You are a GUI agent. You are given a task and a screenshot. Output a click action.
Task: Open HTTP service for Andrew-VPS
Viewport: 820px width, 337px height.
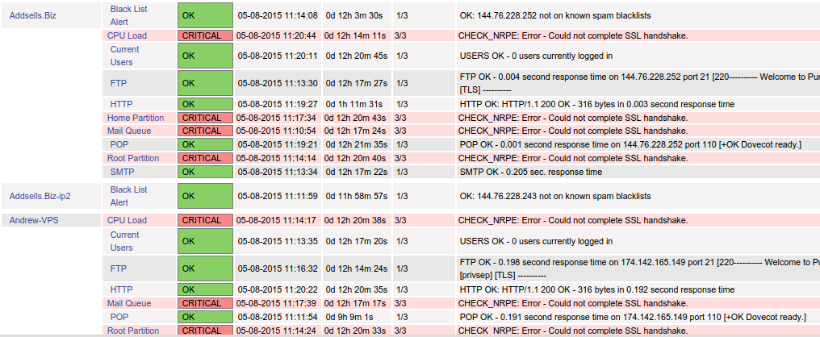pos(121,289)
